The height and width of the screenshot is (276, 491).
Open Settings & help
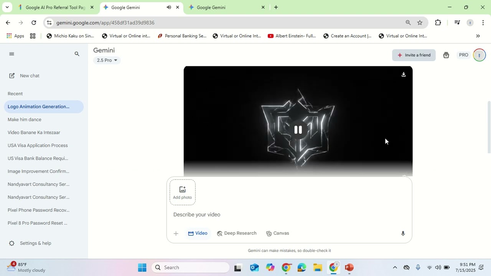[x=30, y=243]
